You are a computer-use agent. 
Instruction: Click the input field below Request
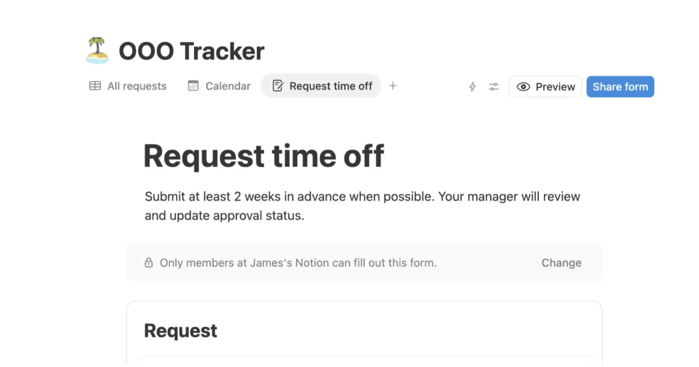pyautogui.click(x=365, y=364)
